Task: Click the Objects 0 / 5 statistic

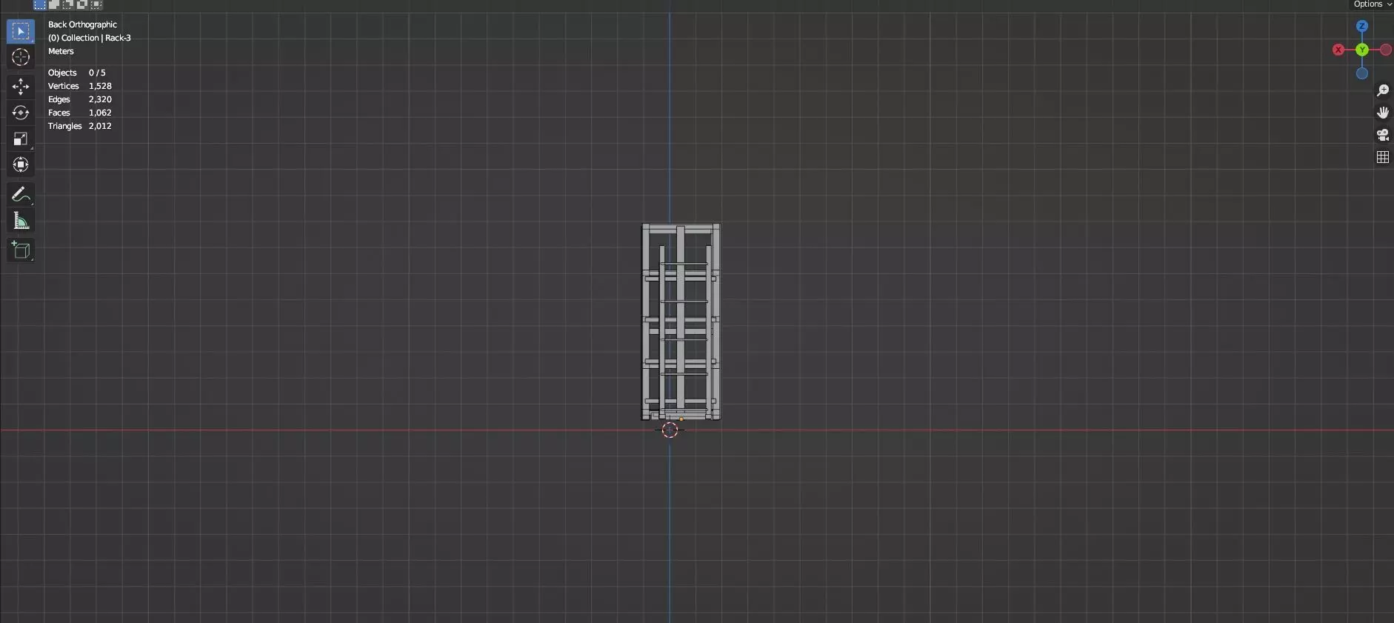Action: tap(77, 73)
